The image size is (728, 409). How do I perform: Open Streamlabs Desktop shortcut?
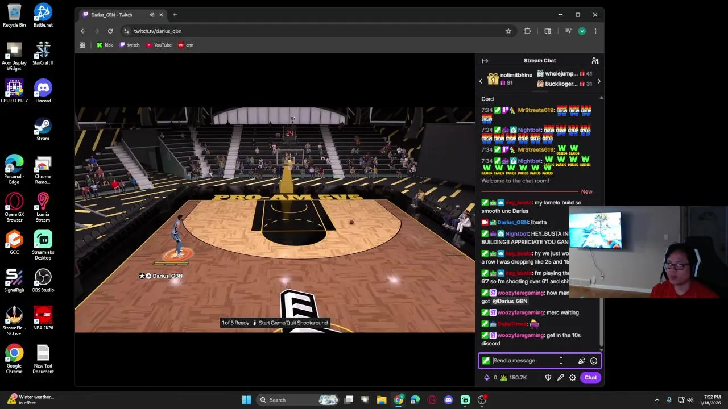(43, 245)
